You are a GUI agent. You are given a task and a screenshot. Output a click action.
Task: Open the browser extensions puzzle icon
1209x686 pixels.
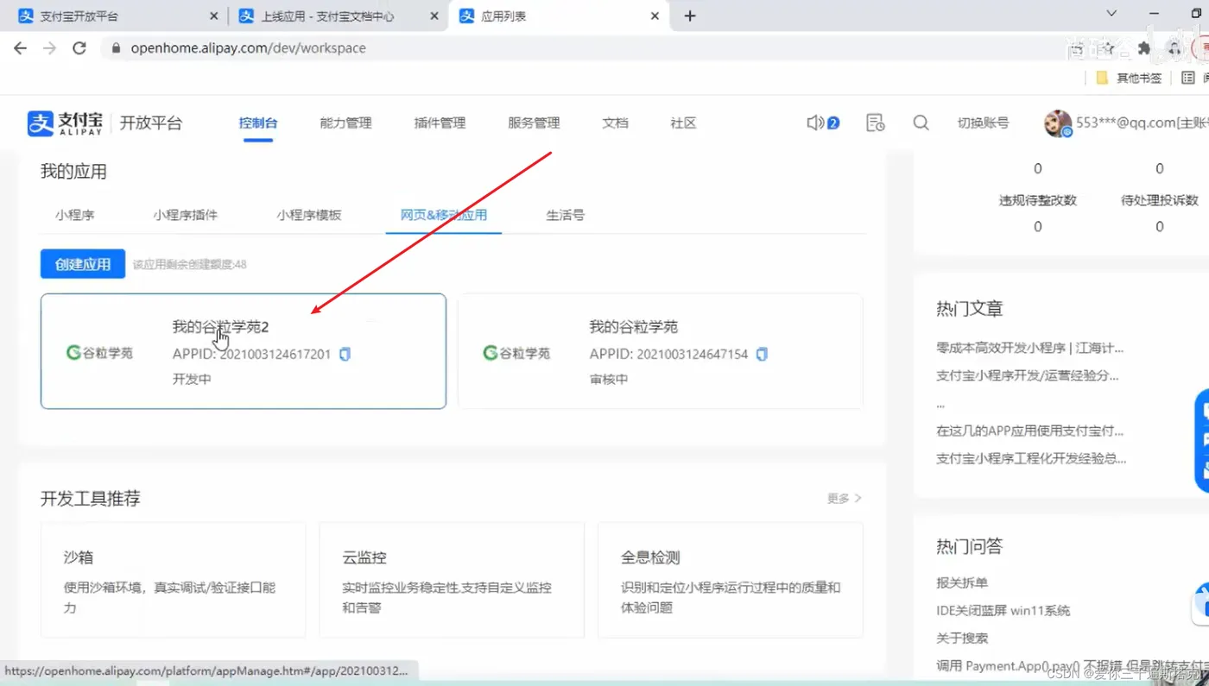pos(1144,48)
